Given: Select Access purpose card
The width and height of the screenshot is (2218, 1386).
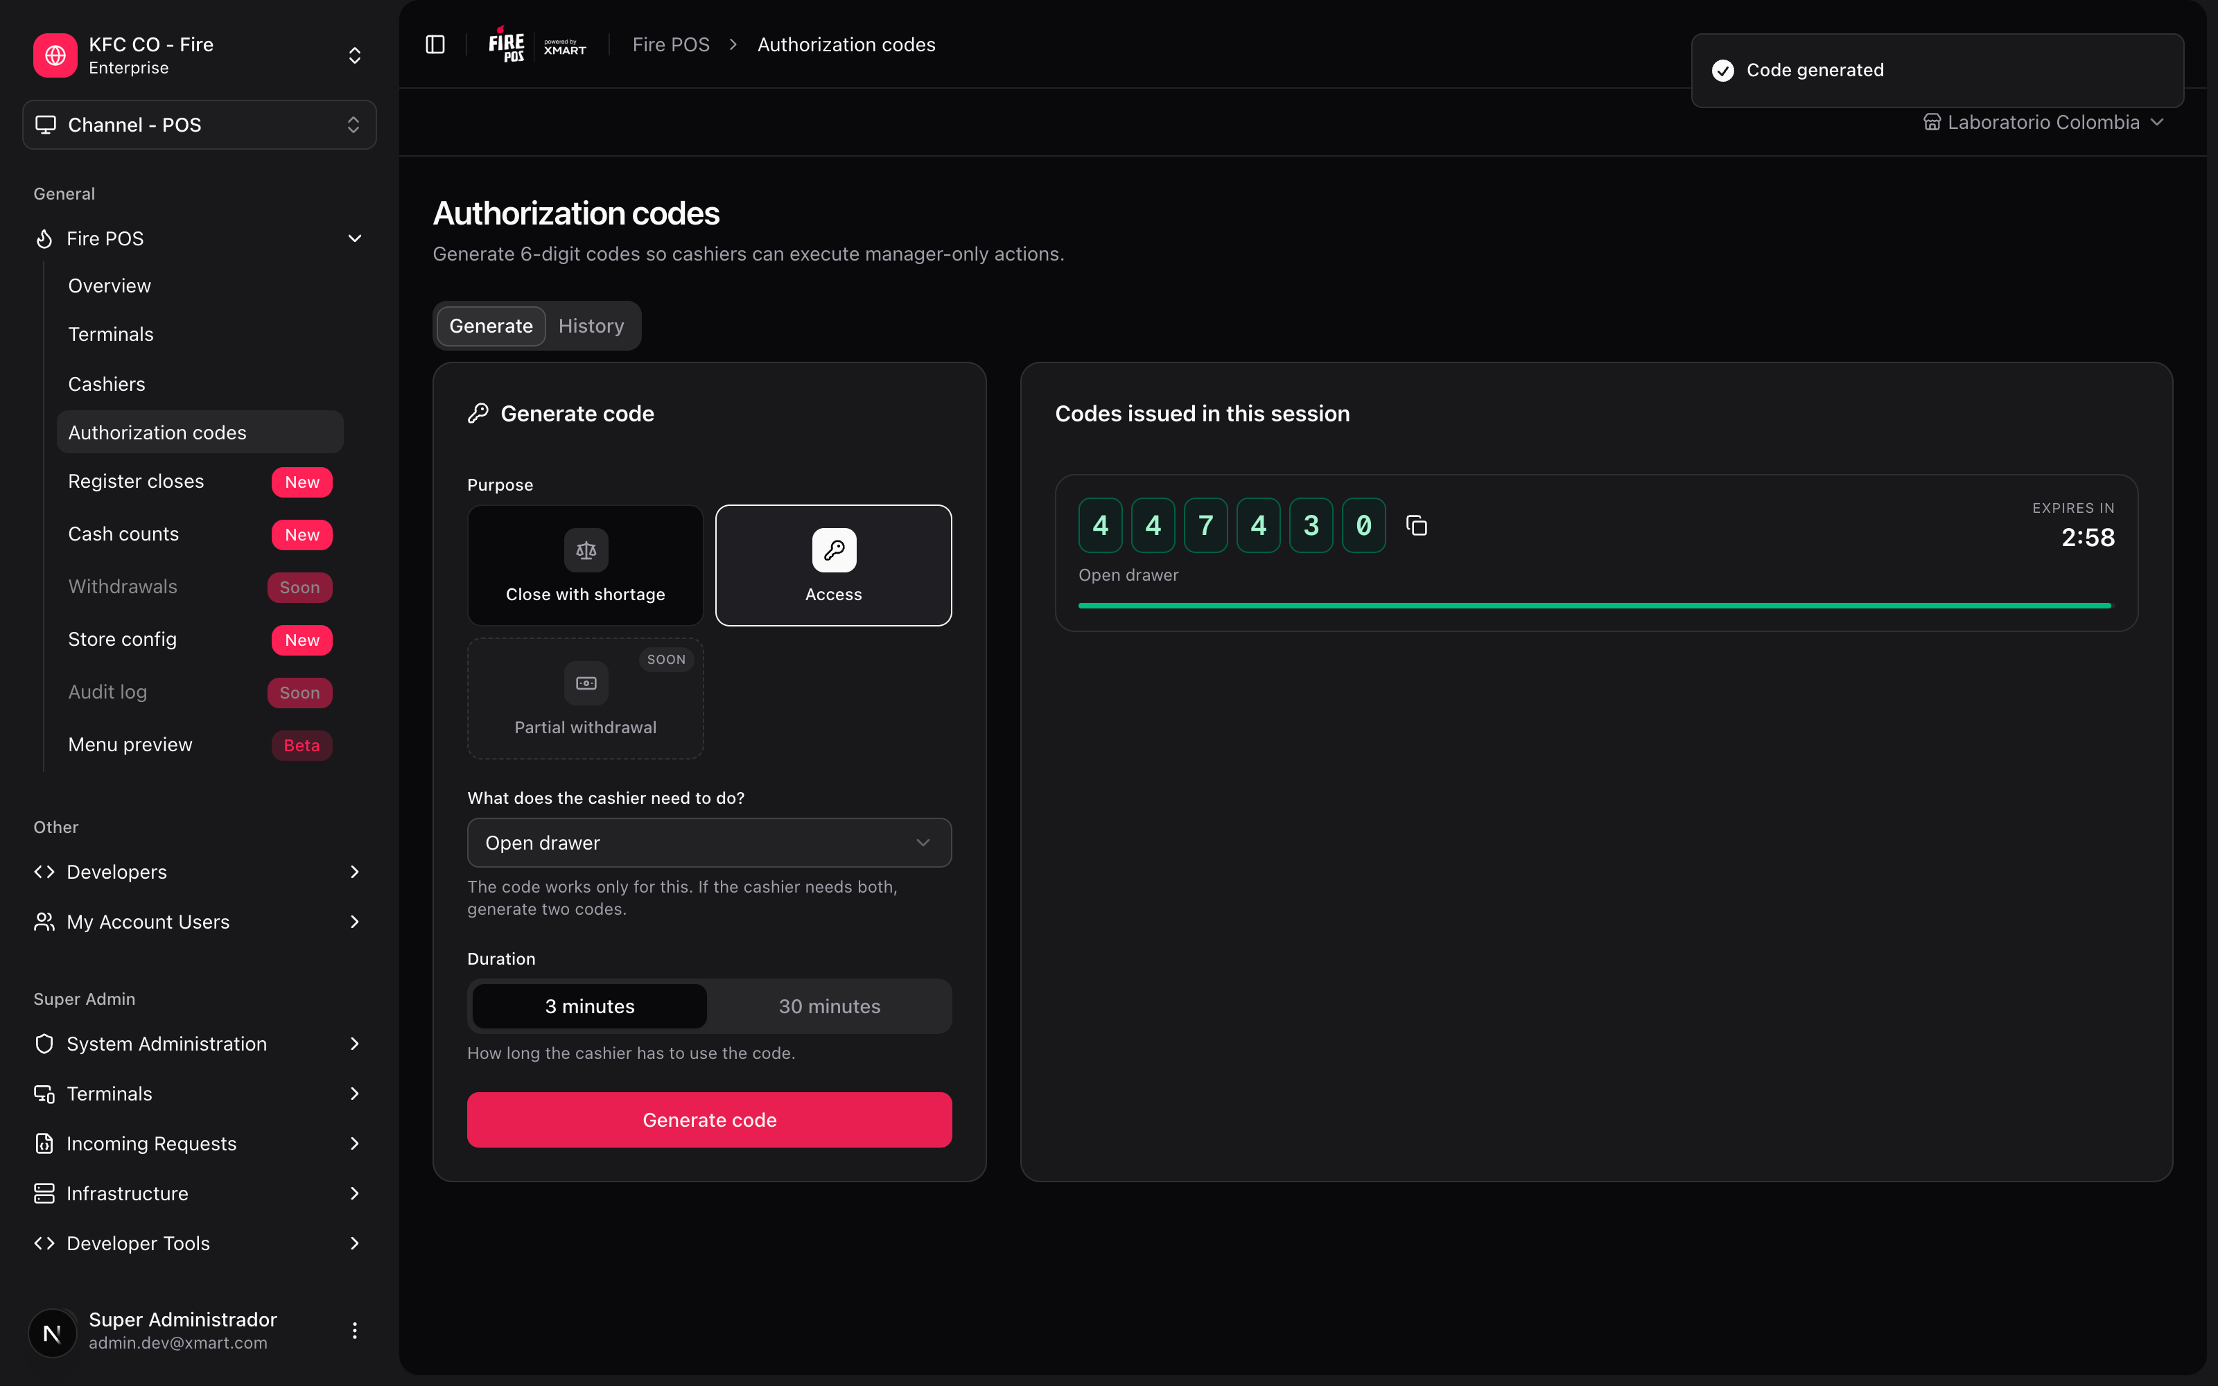Looking at the screenshot, I should [833, 565].
